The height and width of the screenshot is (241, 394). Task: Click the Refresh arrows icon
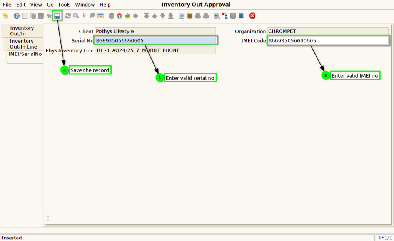tap(68, 16)
